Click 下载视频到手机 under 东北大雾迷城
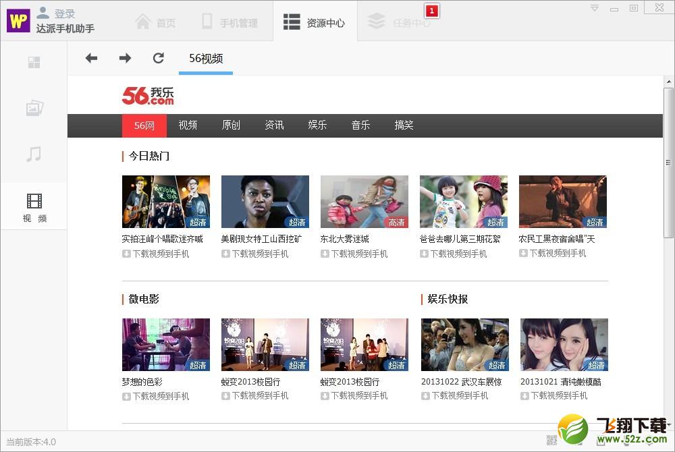The height and width of the screenshot is (452, 675). (360, 254)
